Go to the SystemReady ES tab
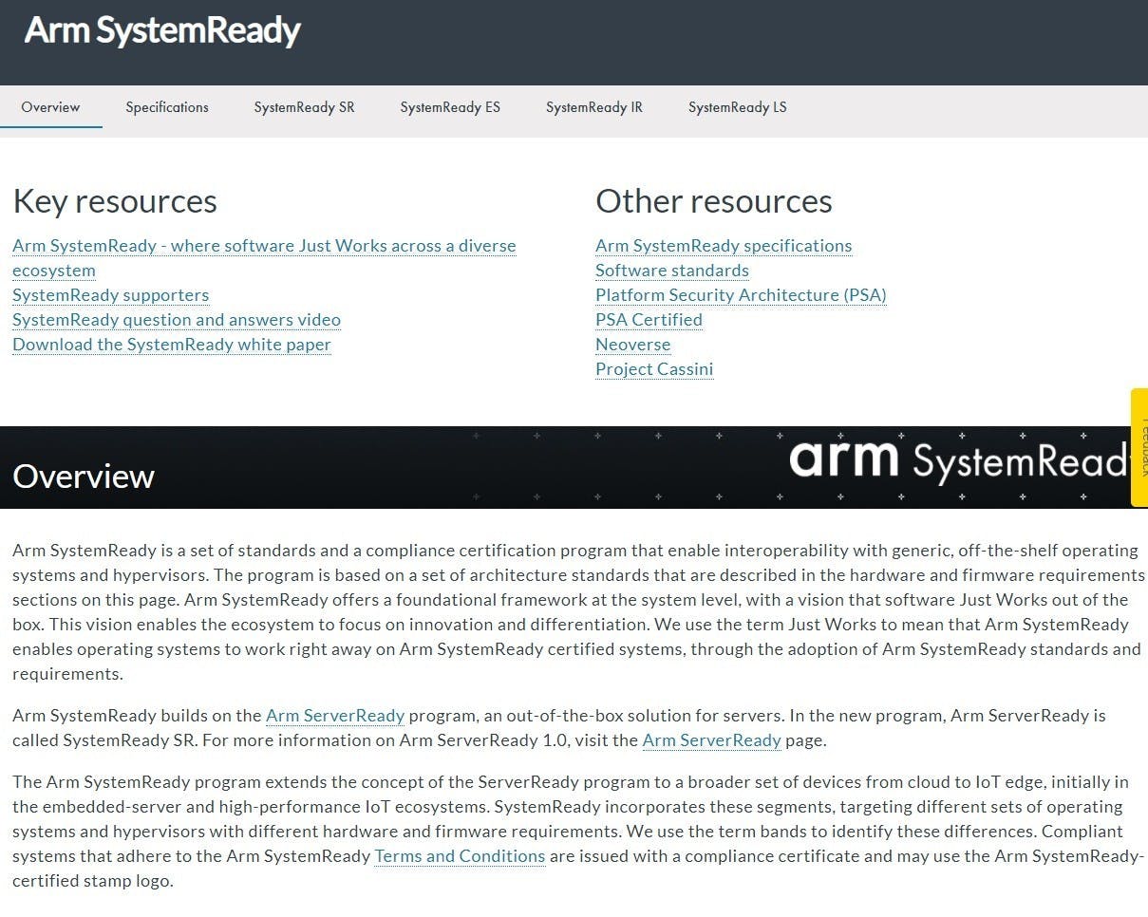The width and height of the screenshot is (1148, 917). [x=450, y=107]
